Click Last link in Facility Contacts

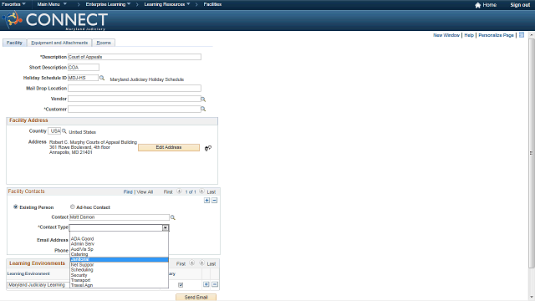[x=211, y=191]
